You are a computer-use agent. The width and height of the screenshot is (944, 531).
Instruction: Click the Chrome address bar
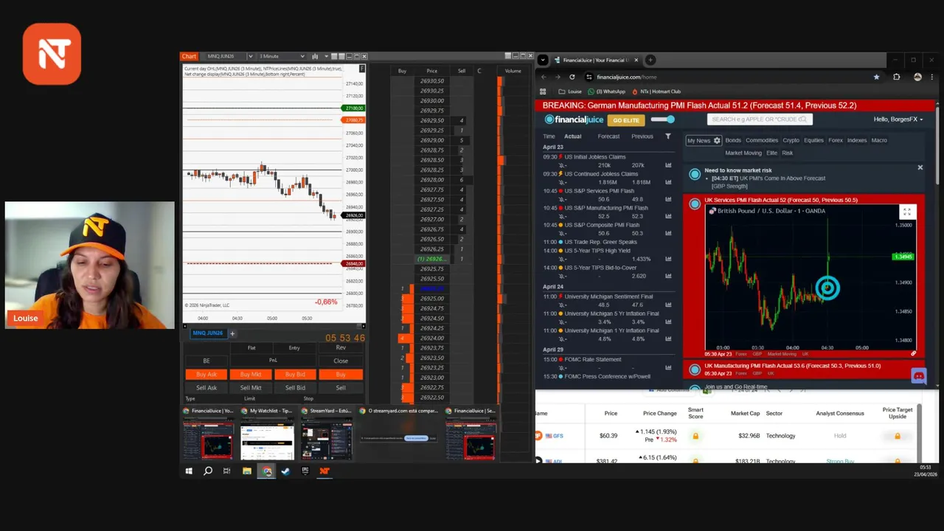click(730, 77)
